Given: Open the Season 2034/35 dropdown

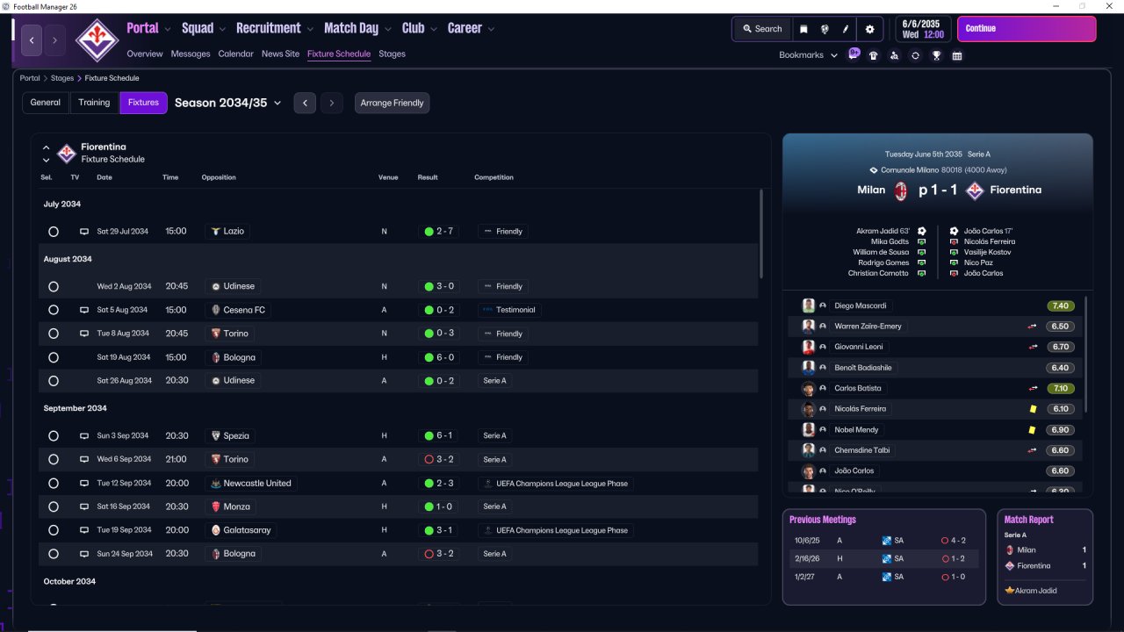Looking at the screenshot, I should pos(228,103).
